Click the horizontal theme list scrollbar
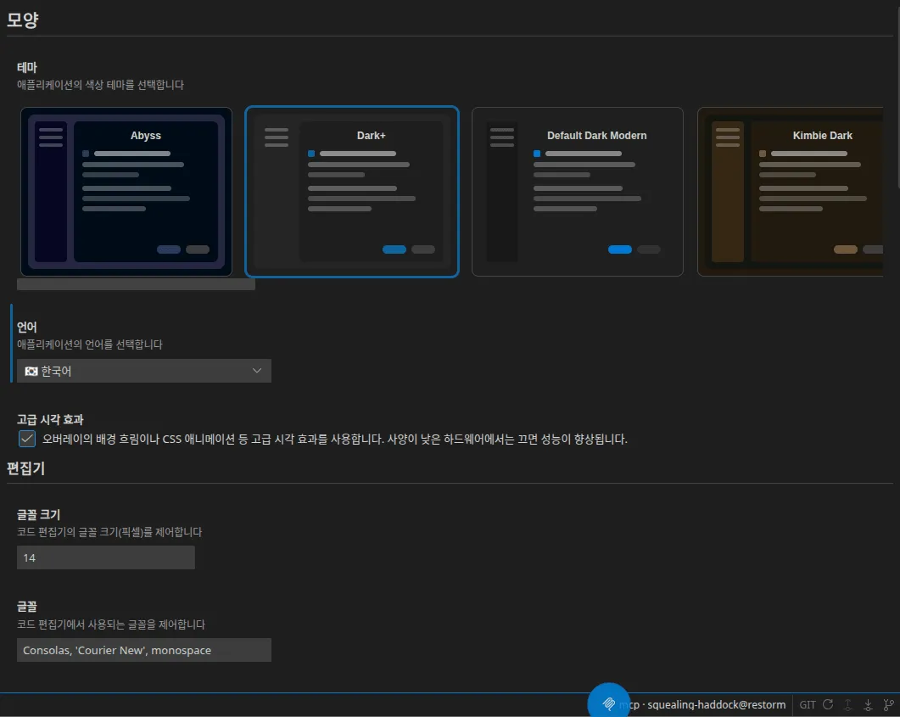The image size is (900, 717). coord(136,284)
